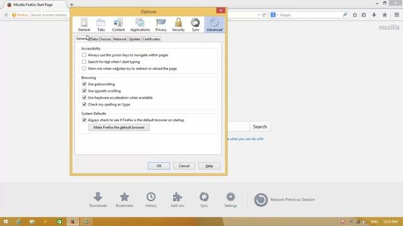Show bookmarks list toolbar icon

pos(364,15)
